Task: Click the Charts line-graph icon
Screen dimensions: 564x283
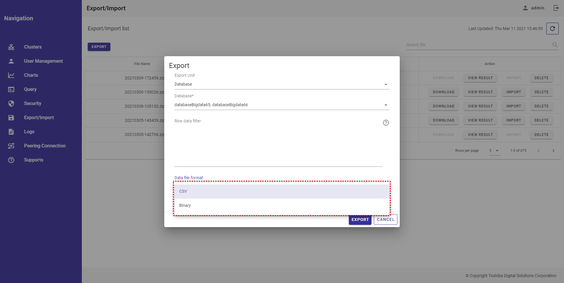Action: [11, 75]
